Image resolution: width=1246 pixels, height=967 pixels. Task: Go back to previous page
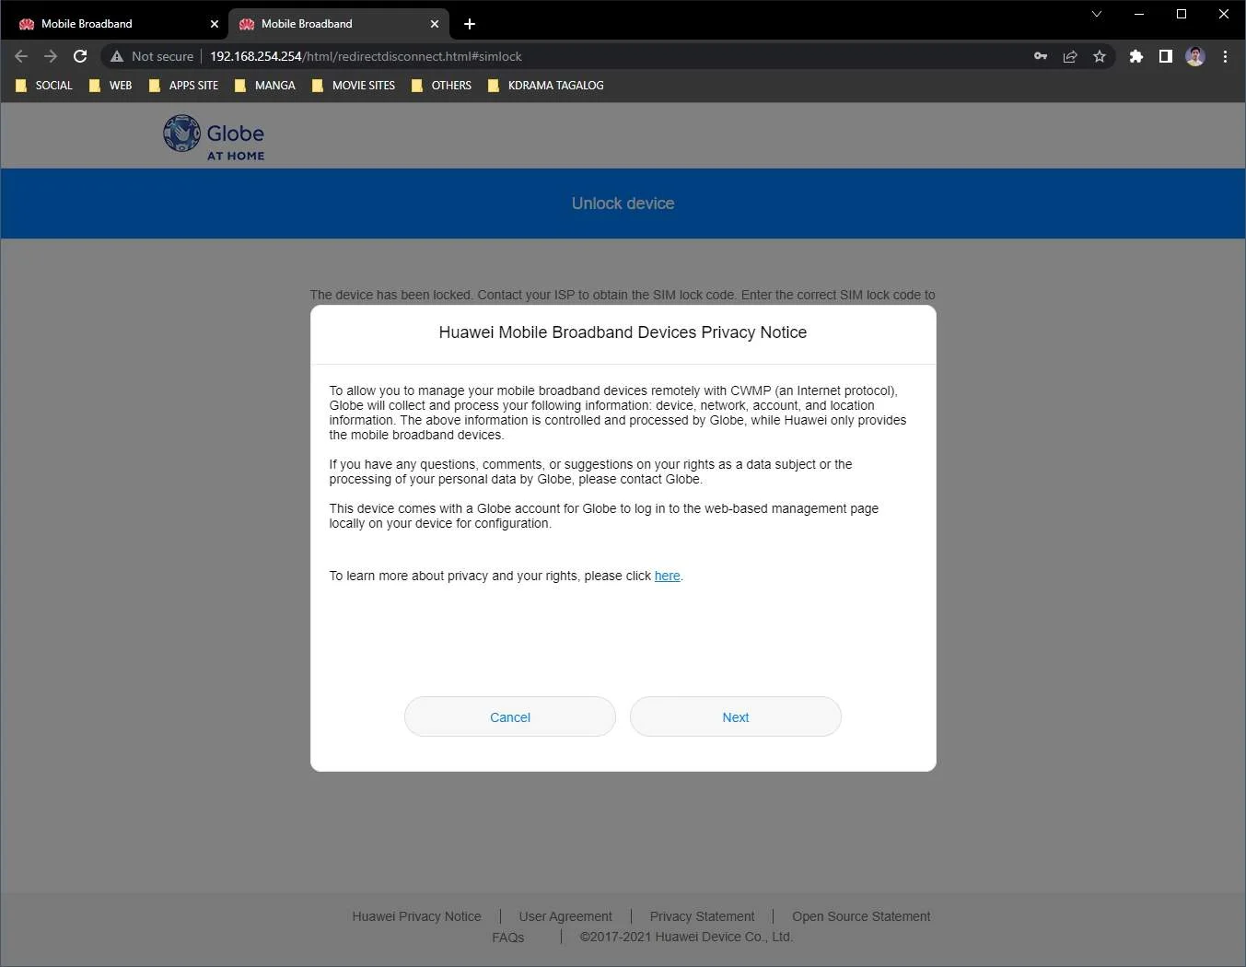tap(21, 56)
